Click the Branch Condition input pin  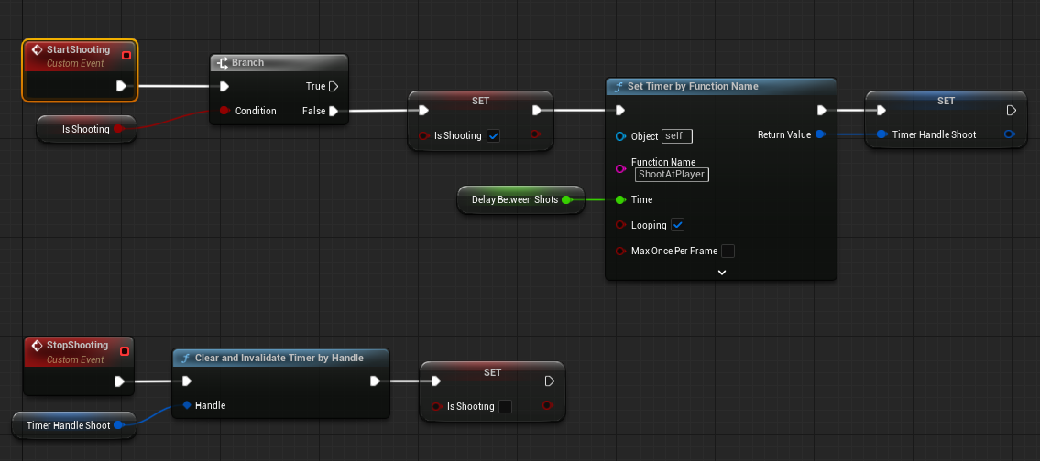(x=224, y=111)
